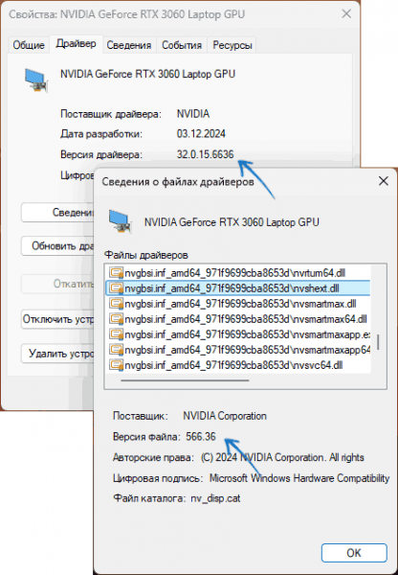Open the Общие tab
The image size is (398, 575).
pyautogui.click(x=29, y=45)
